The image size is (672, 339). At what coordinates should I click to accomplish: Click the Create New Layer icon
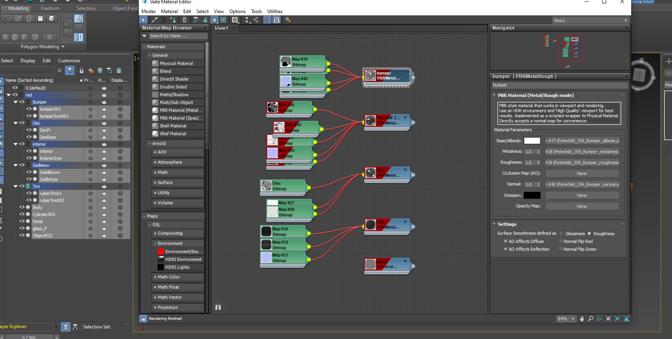tap(91, 71)
